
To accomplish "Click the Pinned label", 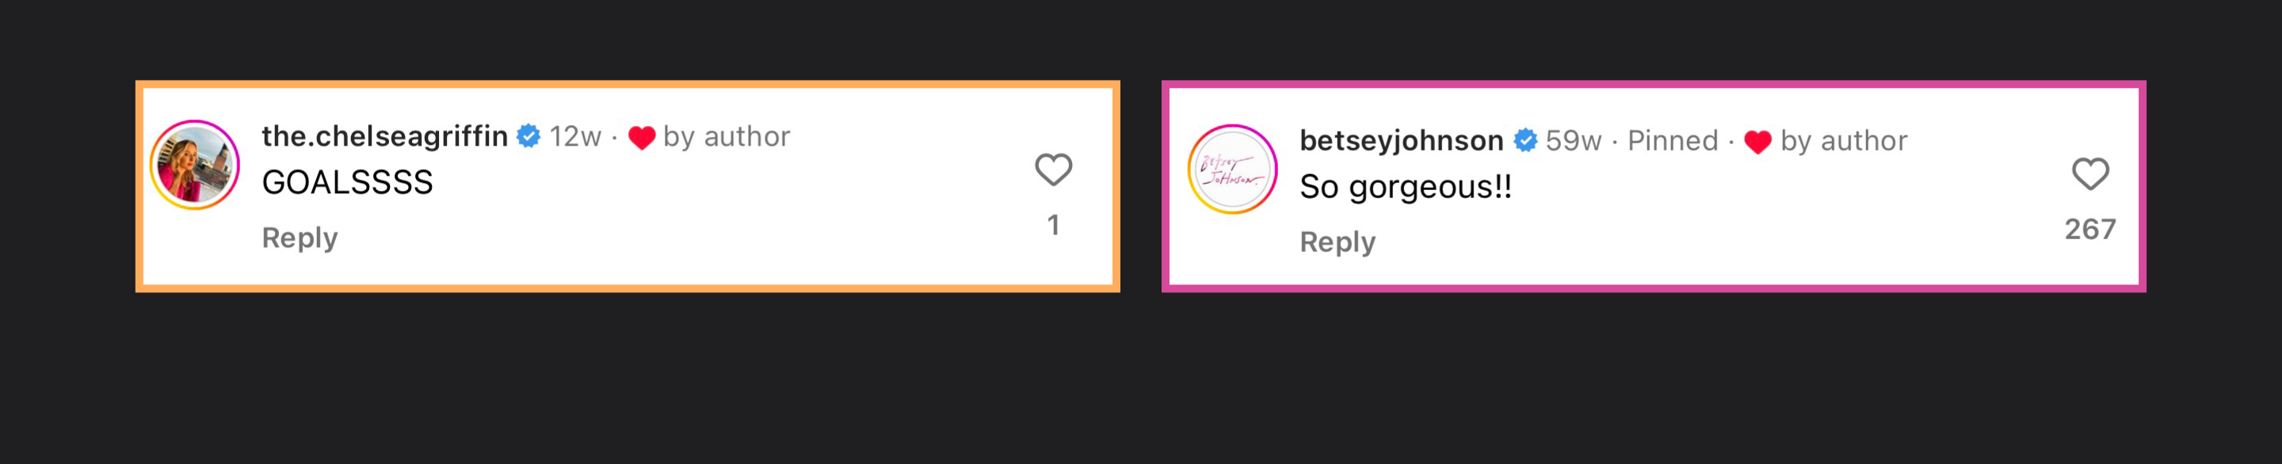I will click(x=1673, y=141).
